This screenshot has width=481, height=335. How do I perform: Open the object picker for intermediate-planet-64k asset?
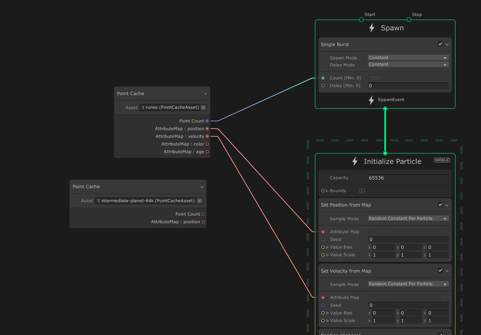[199, 201]
